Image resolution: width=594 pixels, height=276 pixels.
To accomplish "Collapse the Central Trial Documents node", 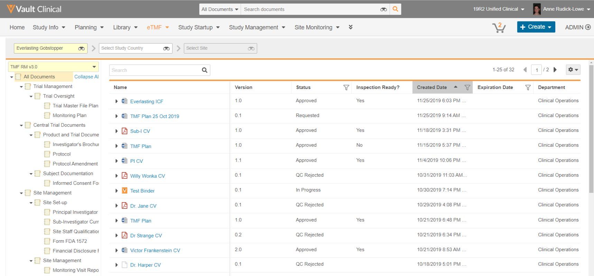I will coord(21,125).
